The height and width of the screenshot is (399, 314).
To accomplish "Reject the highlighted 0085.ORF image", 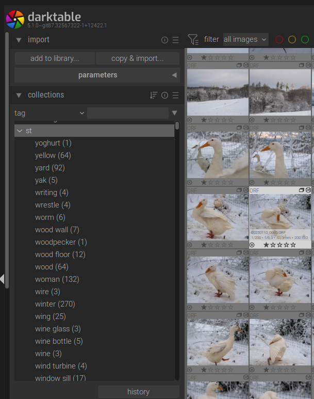I will tap(252, 245).
